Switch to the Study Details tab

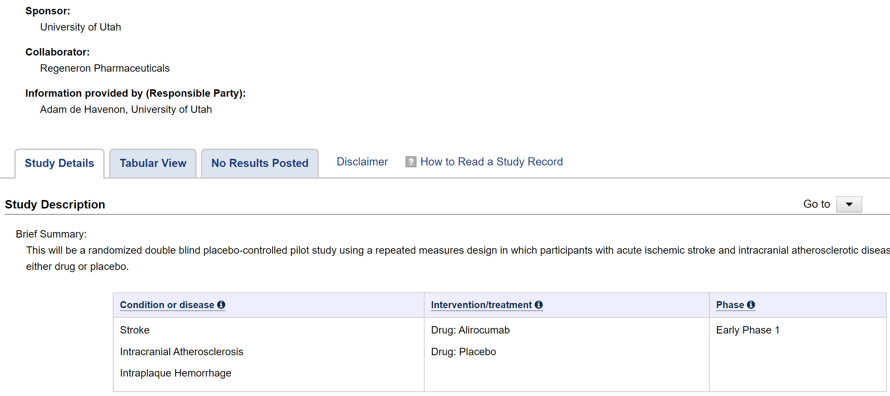point(60,163)
